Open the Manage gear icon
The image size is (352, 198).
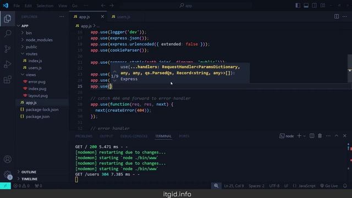[7, 174]
